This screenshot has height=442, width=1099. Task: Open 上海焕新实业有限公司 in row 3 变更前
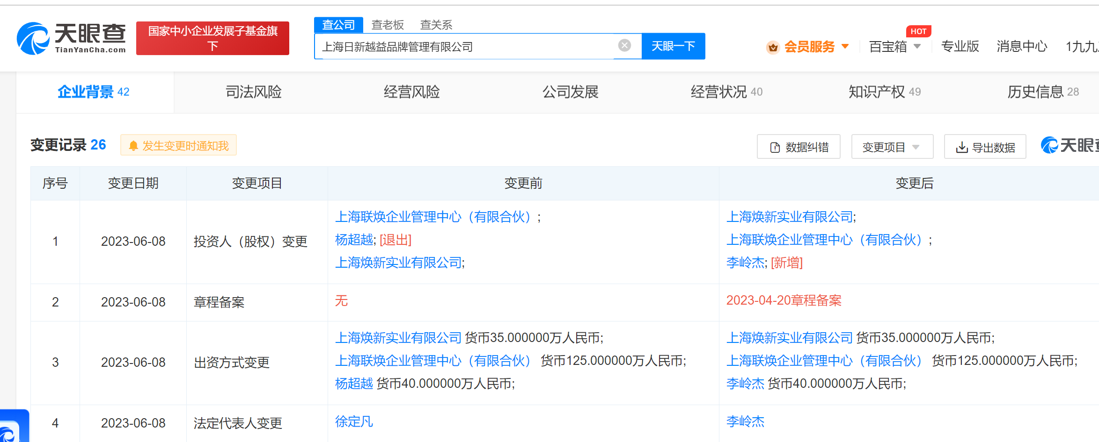tap(398, 338)
